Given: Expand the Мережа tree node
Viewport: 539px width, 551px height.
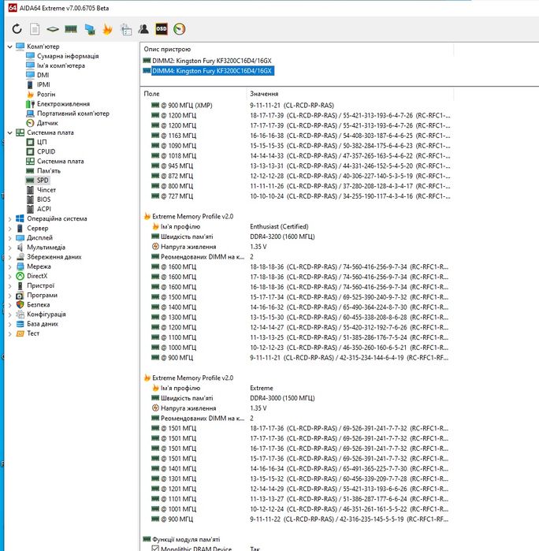Looking at the screenshot, I should coord(9,266).
